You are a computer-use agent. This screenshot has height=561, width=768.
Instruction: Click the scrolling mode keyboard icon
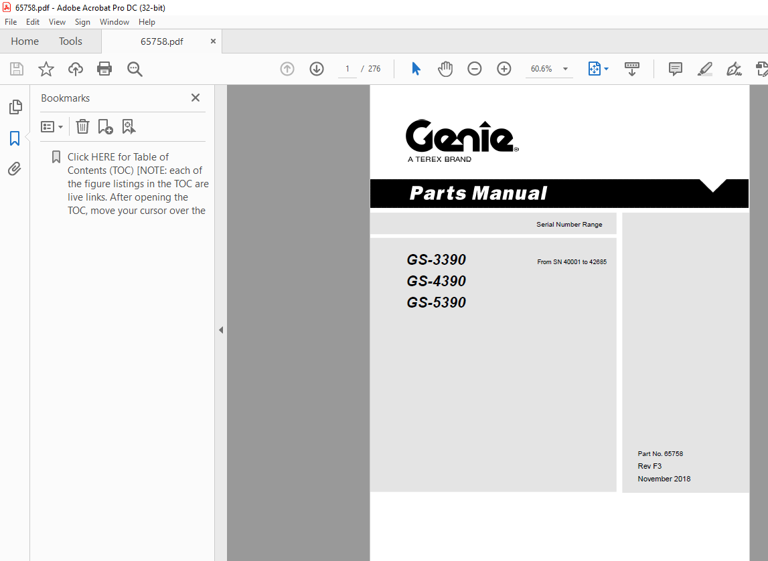632,69
